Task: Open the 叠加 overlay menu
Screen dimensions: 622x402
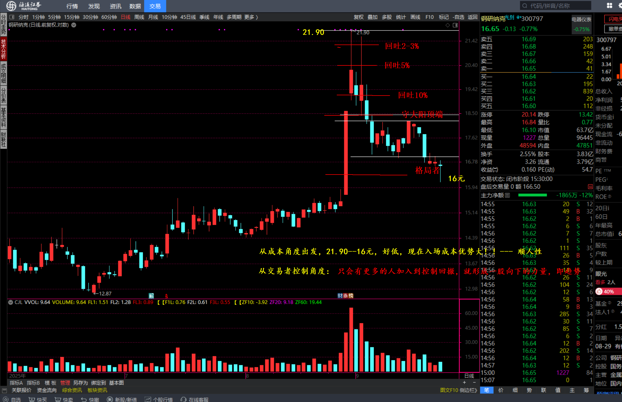Action: click(373, 17)
